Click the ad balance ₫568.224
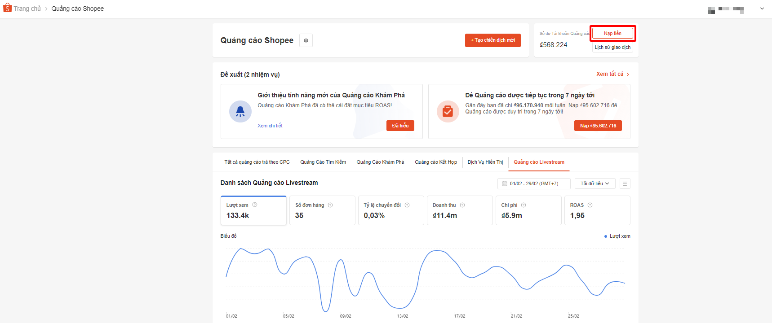Image resolution: width=772 pixels, height=323 pixels. pyautogui.click(x=554, y=45)
